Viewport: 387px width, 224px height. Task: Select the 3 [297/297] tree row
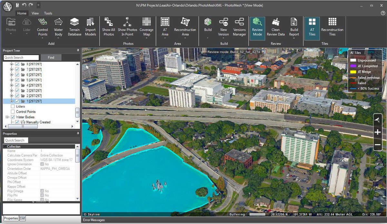click(34, 90)
